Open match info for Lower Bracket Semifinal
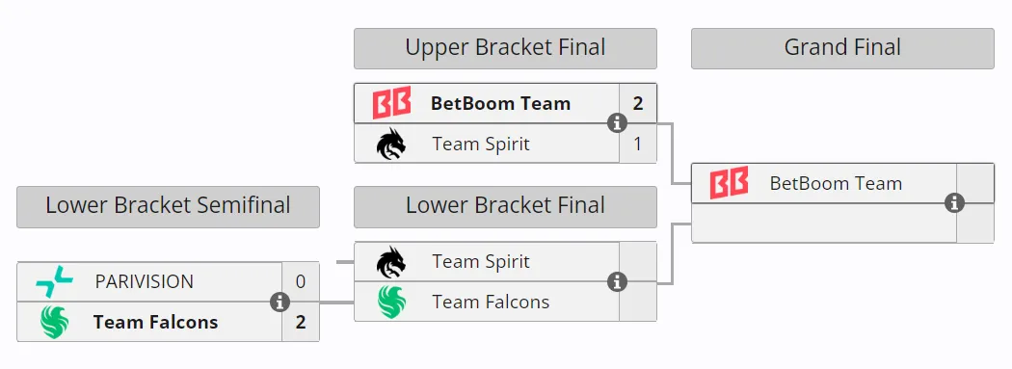 coord(280,302)
